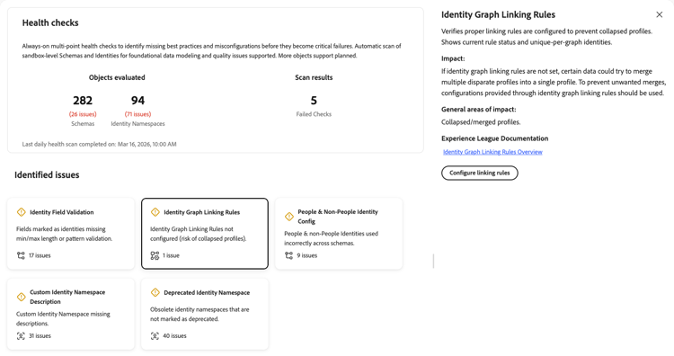Image resolution: width=674 pixels, height=356 pixels.
Task: Click graph icon beside 1 issue
Action: (x=155, y=255)
